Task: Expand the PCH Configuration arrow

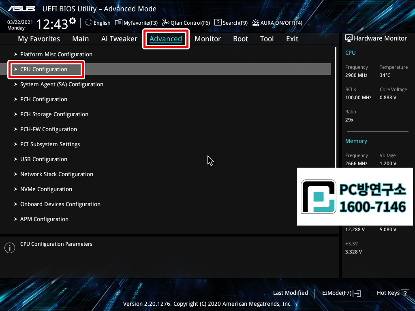Action: (16, 99)
